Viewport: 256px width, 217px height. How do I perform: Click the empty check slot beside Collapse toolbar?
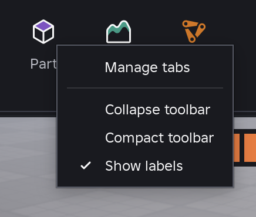click(x=86, y=110)
